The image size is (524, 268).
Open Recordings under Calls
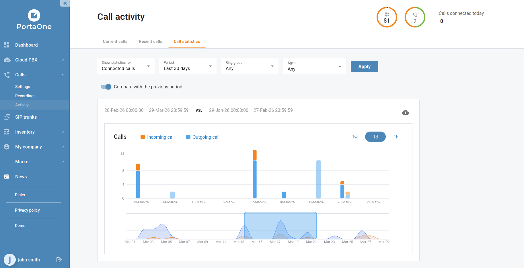point(25,96)
